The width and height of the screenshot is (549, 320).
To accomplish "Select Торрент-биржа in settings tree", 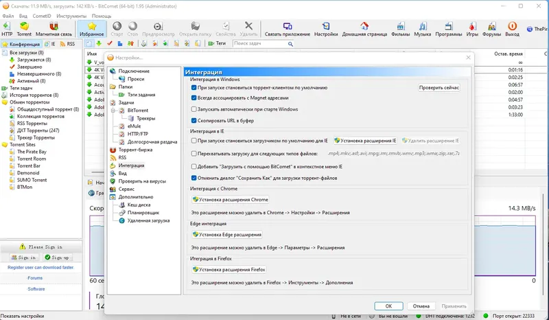I will (135, 150).
